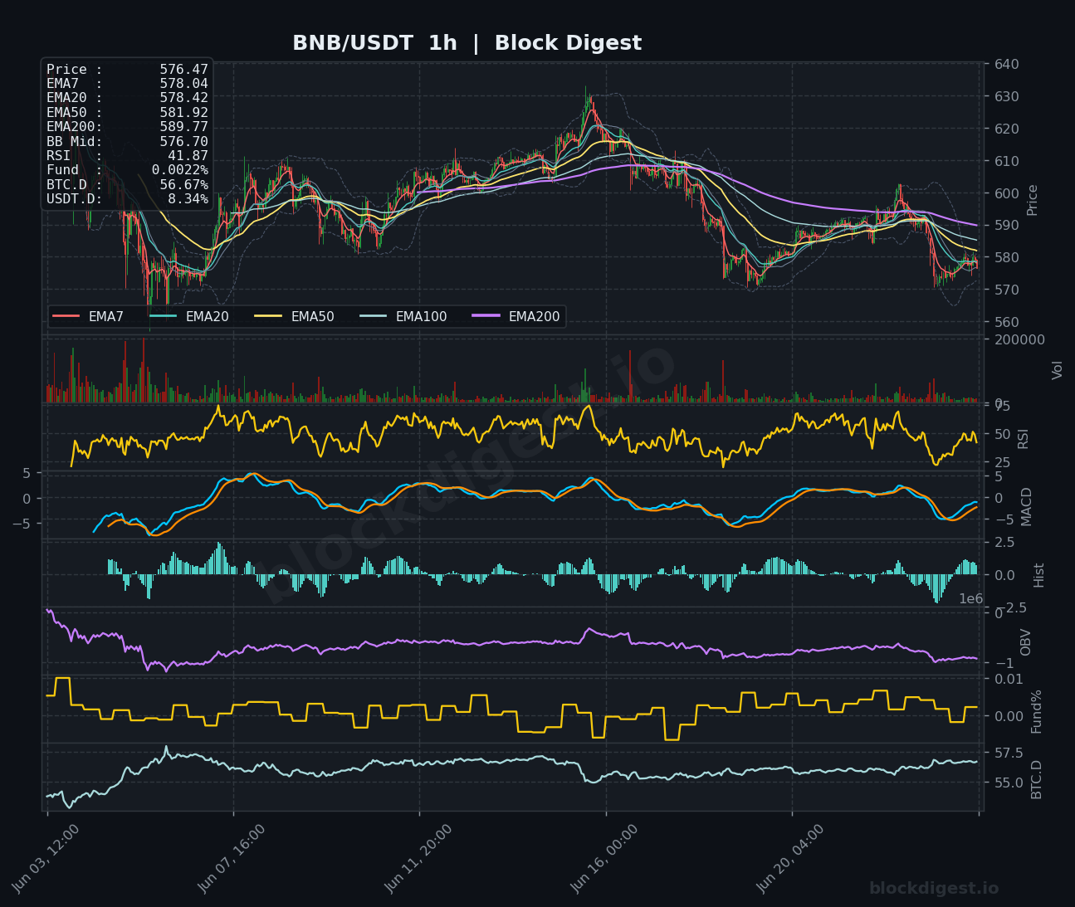Click the 'Jun 03, 12:00' date label
1075x907 pixels.
[46, 859]
